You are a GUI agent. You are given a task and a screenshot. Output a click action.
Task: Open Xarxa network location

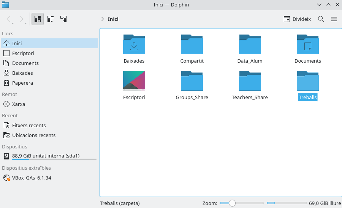pyautogui.click(x=18, y=104)
